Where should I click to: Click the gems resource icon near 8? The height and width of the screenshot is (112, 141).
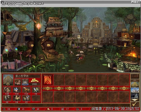tap(78, 109)
